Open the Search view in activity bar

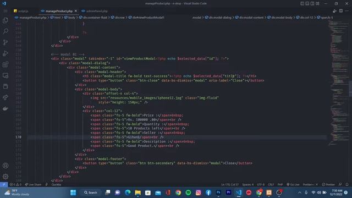[5, 31]
